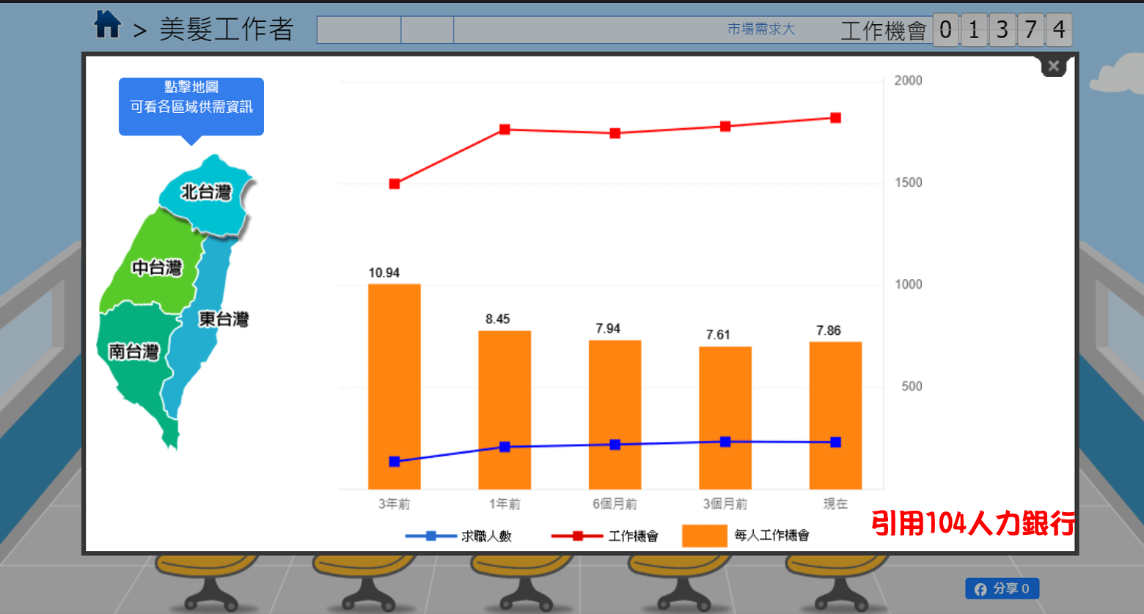Click the 美髮工作者 breadcrumb title
The image size is (1144, 614).
click(x=227, y=29)
